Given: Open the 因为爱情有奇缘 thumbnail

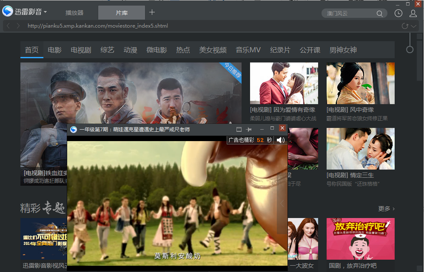Looking at the screenshot, I should click(x=284, y=83).
